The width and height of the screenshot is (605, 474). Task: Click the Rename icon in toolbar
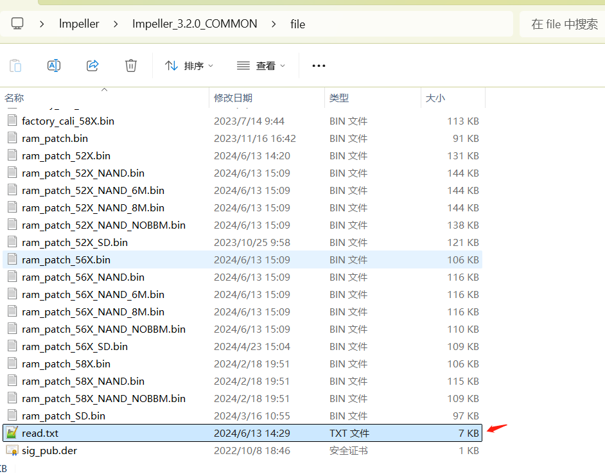(54, 66)
